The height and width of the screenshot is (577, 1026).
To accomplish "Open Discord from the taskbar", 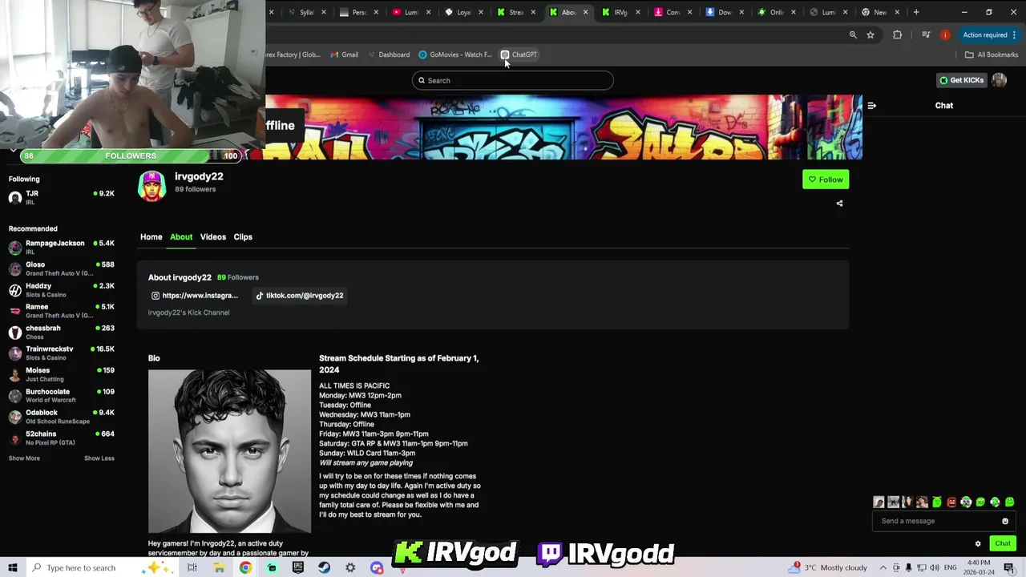I will [x=377, y=567].
